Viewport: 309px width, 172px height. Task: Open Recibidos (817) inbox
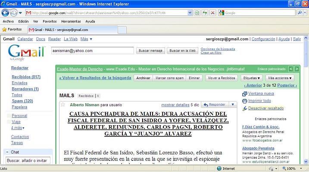[26, 77]
